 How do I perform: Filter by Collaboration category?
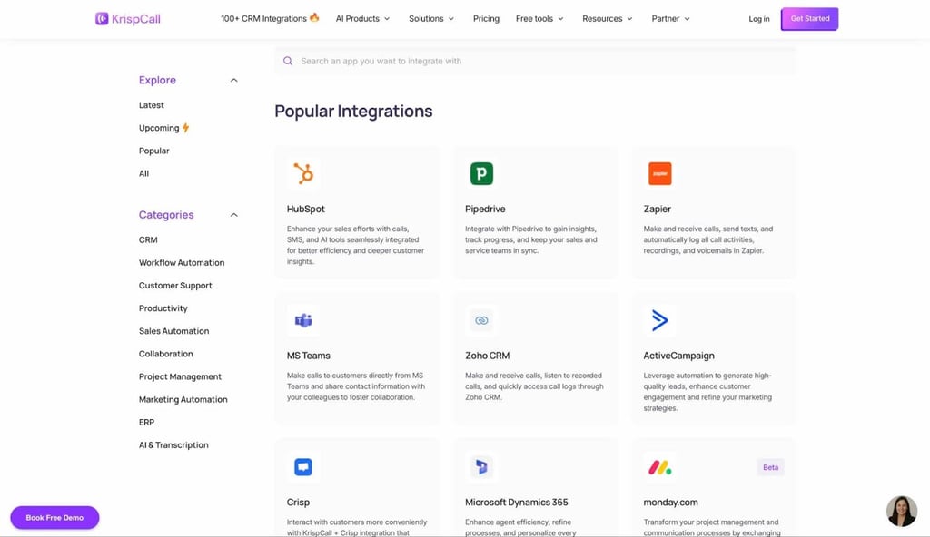tap(165, 354)
